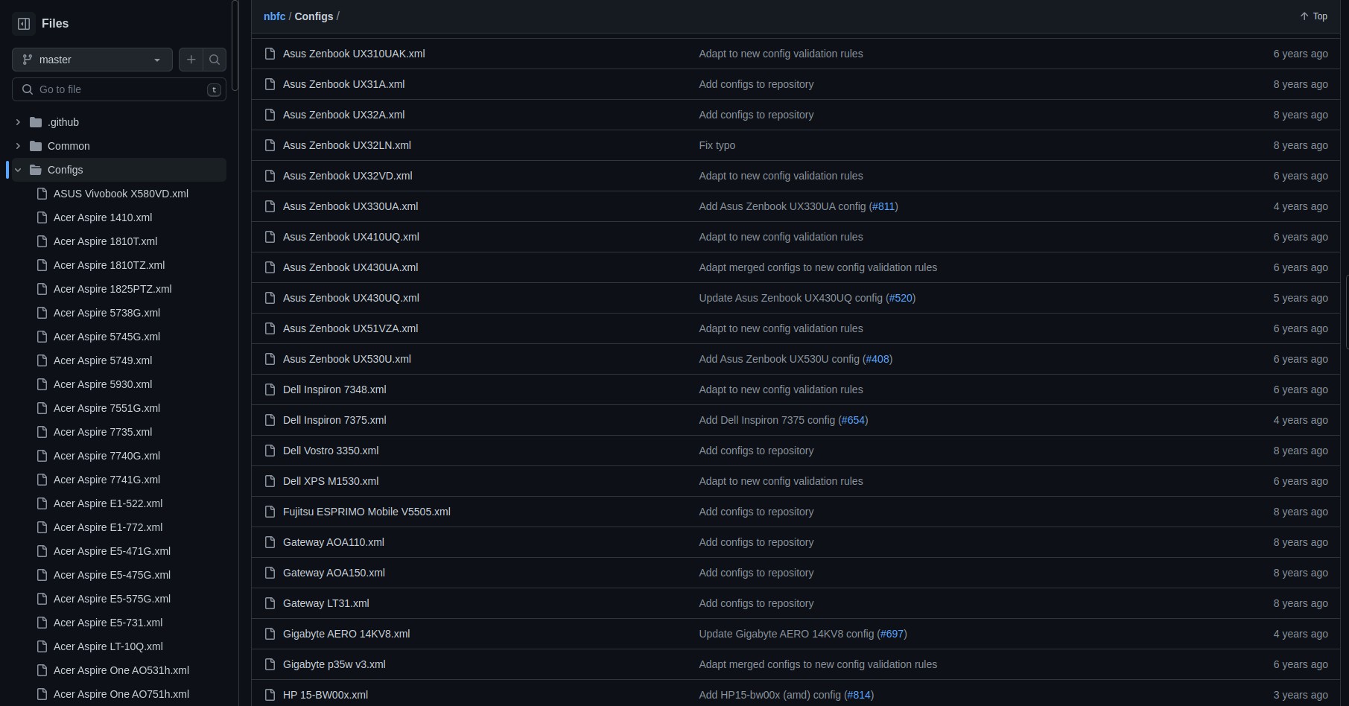The width and height of the screenshot is (1349, 706).
Task: Click file icon beside Acer Aspire 5745G.xml
Action: (x=42, y=337)
